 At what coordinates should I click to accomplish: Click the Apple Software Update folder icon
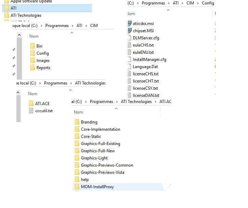[x=6, y=2]
